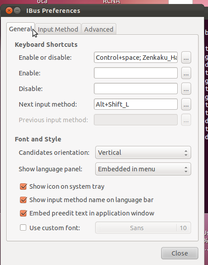Open the Candidates orientation dropdown
Viewport: 208px width, 265px height.
(143, 153)
